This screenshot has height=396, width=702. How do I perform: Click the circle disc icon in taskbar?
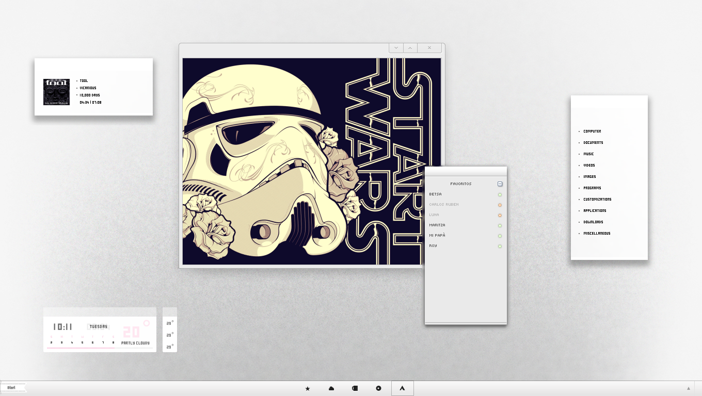click(378, 388)
